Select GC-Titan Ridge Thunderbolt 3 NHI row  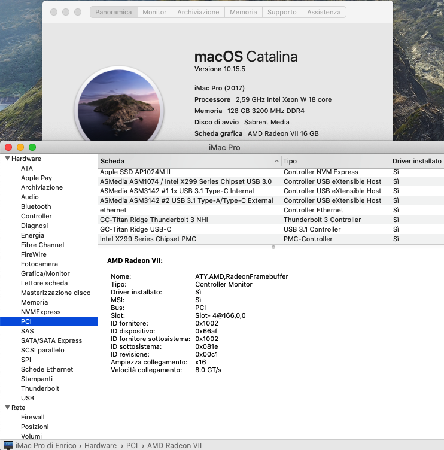click(x=271, y=220)
